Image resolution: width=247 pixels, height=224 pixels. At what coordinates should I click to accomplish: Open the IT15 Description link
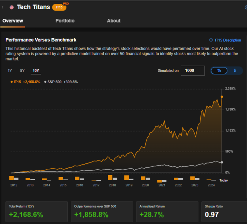(228, 40)
